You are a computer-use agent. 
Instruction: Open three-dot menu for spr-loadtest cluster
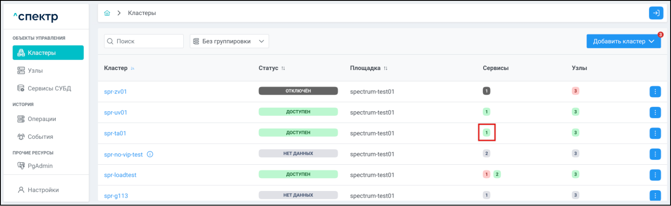[x=655, y=175]
